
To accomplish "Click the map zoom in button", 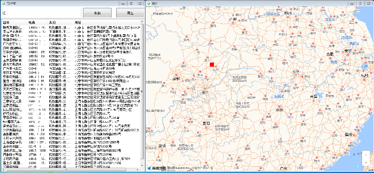I will pos(365,155).
